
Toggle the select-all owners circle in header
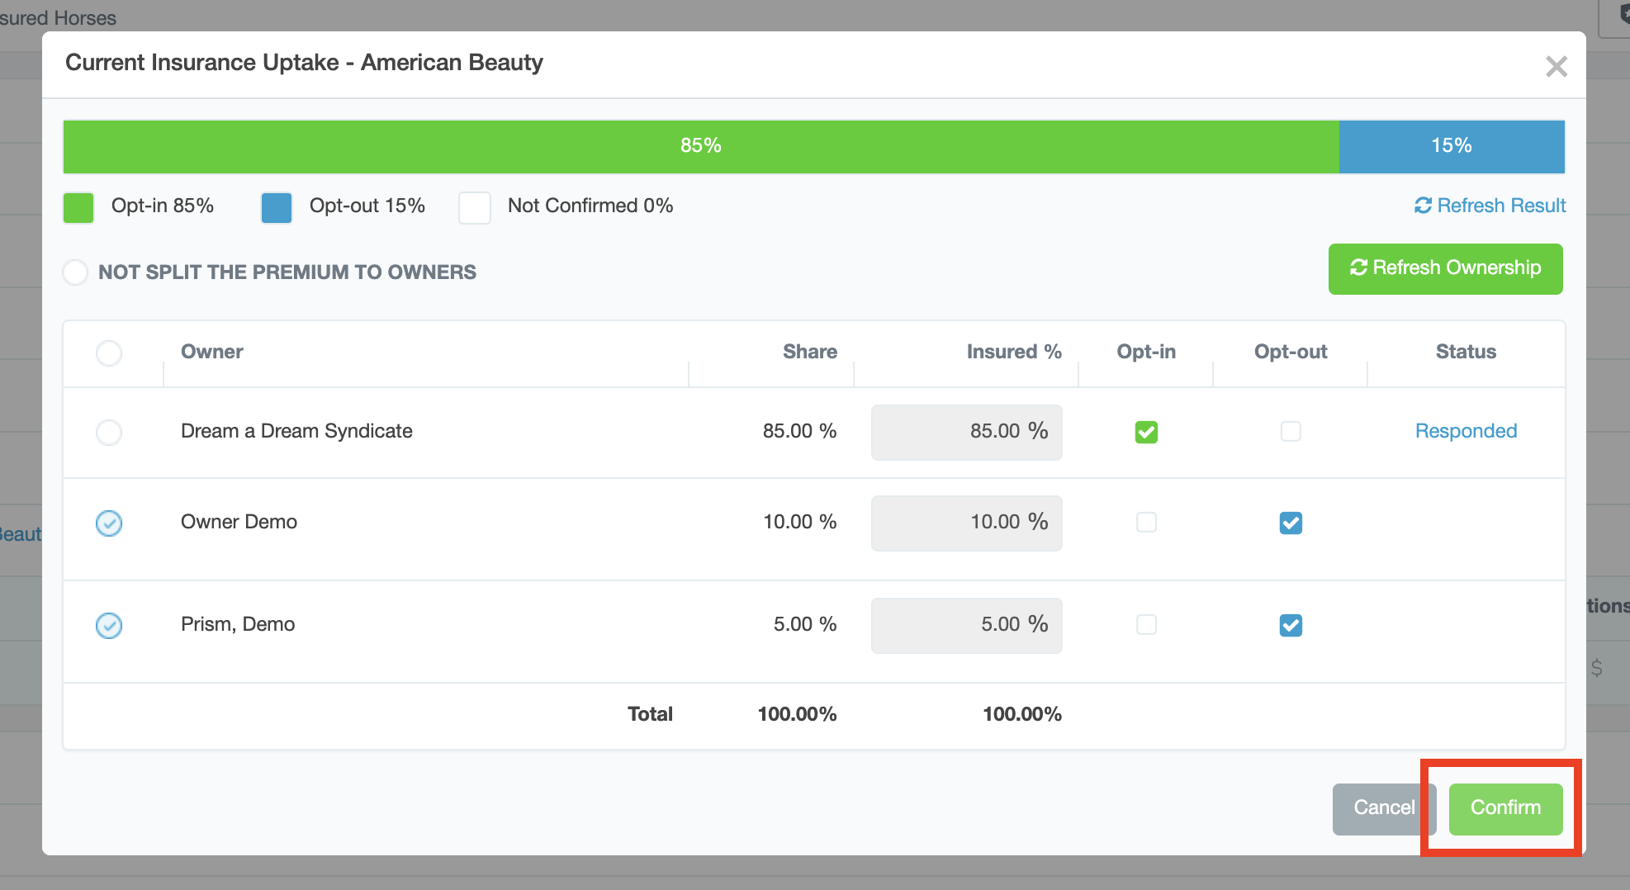(x=109, y=353)
